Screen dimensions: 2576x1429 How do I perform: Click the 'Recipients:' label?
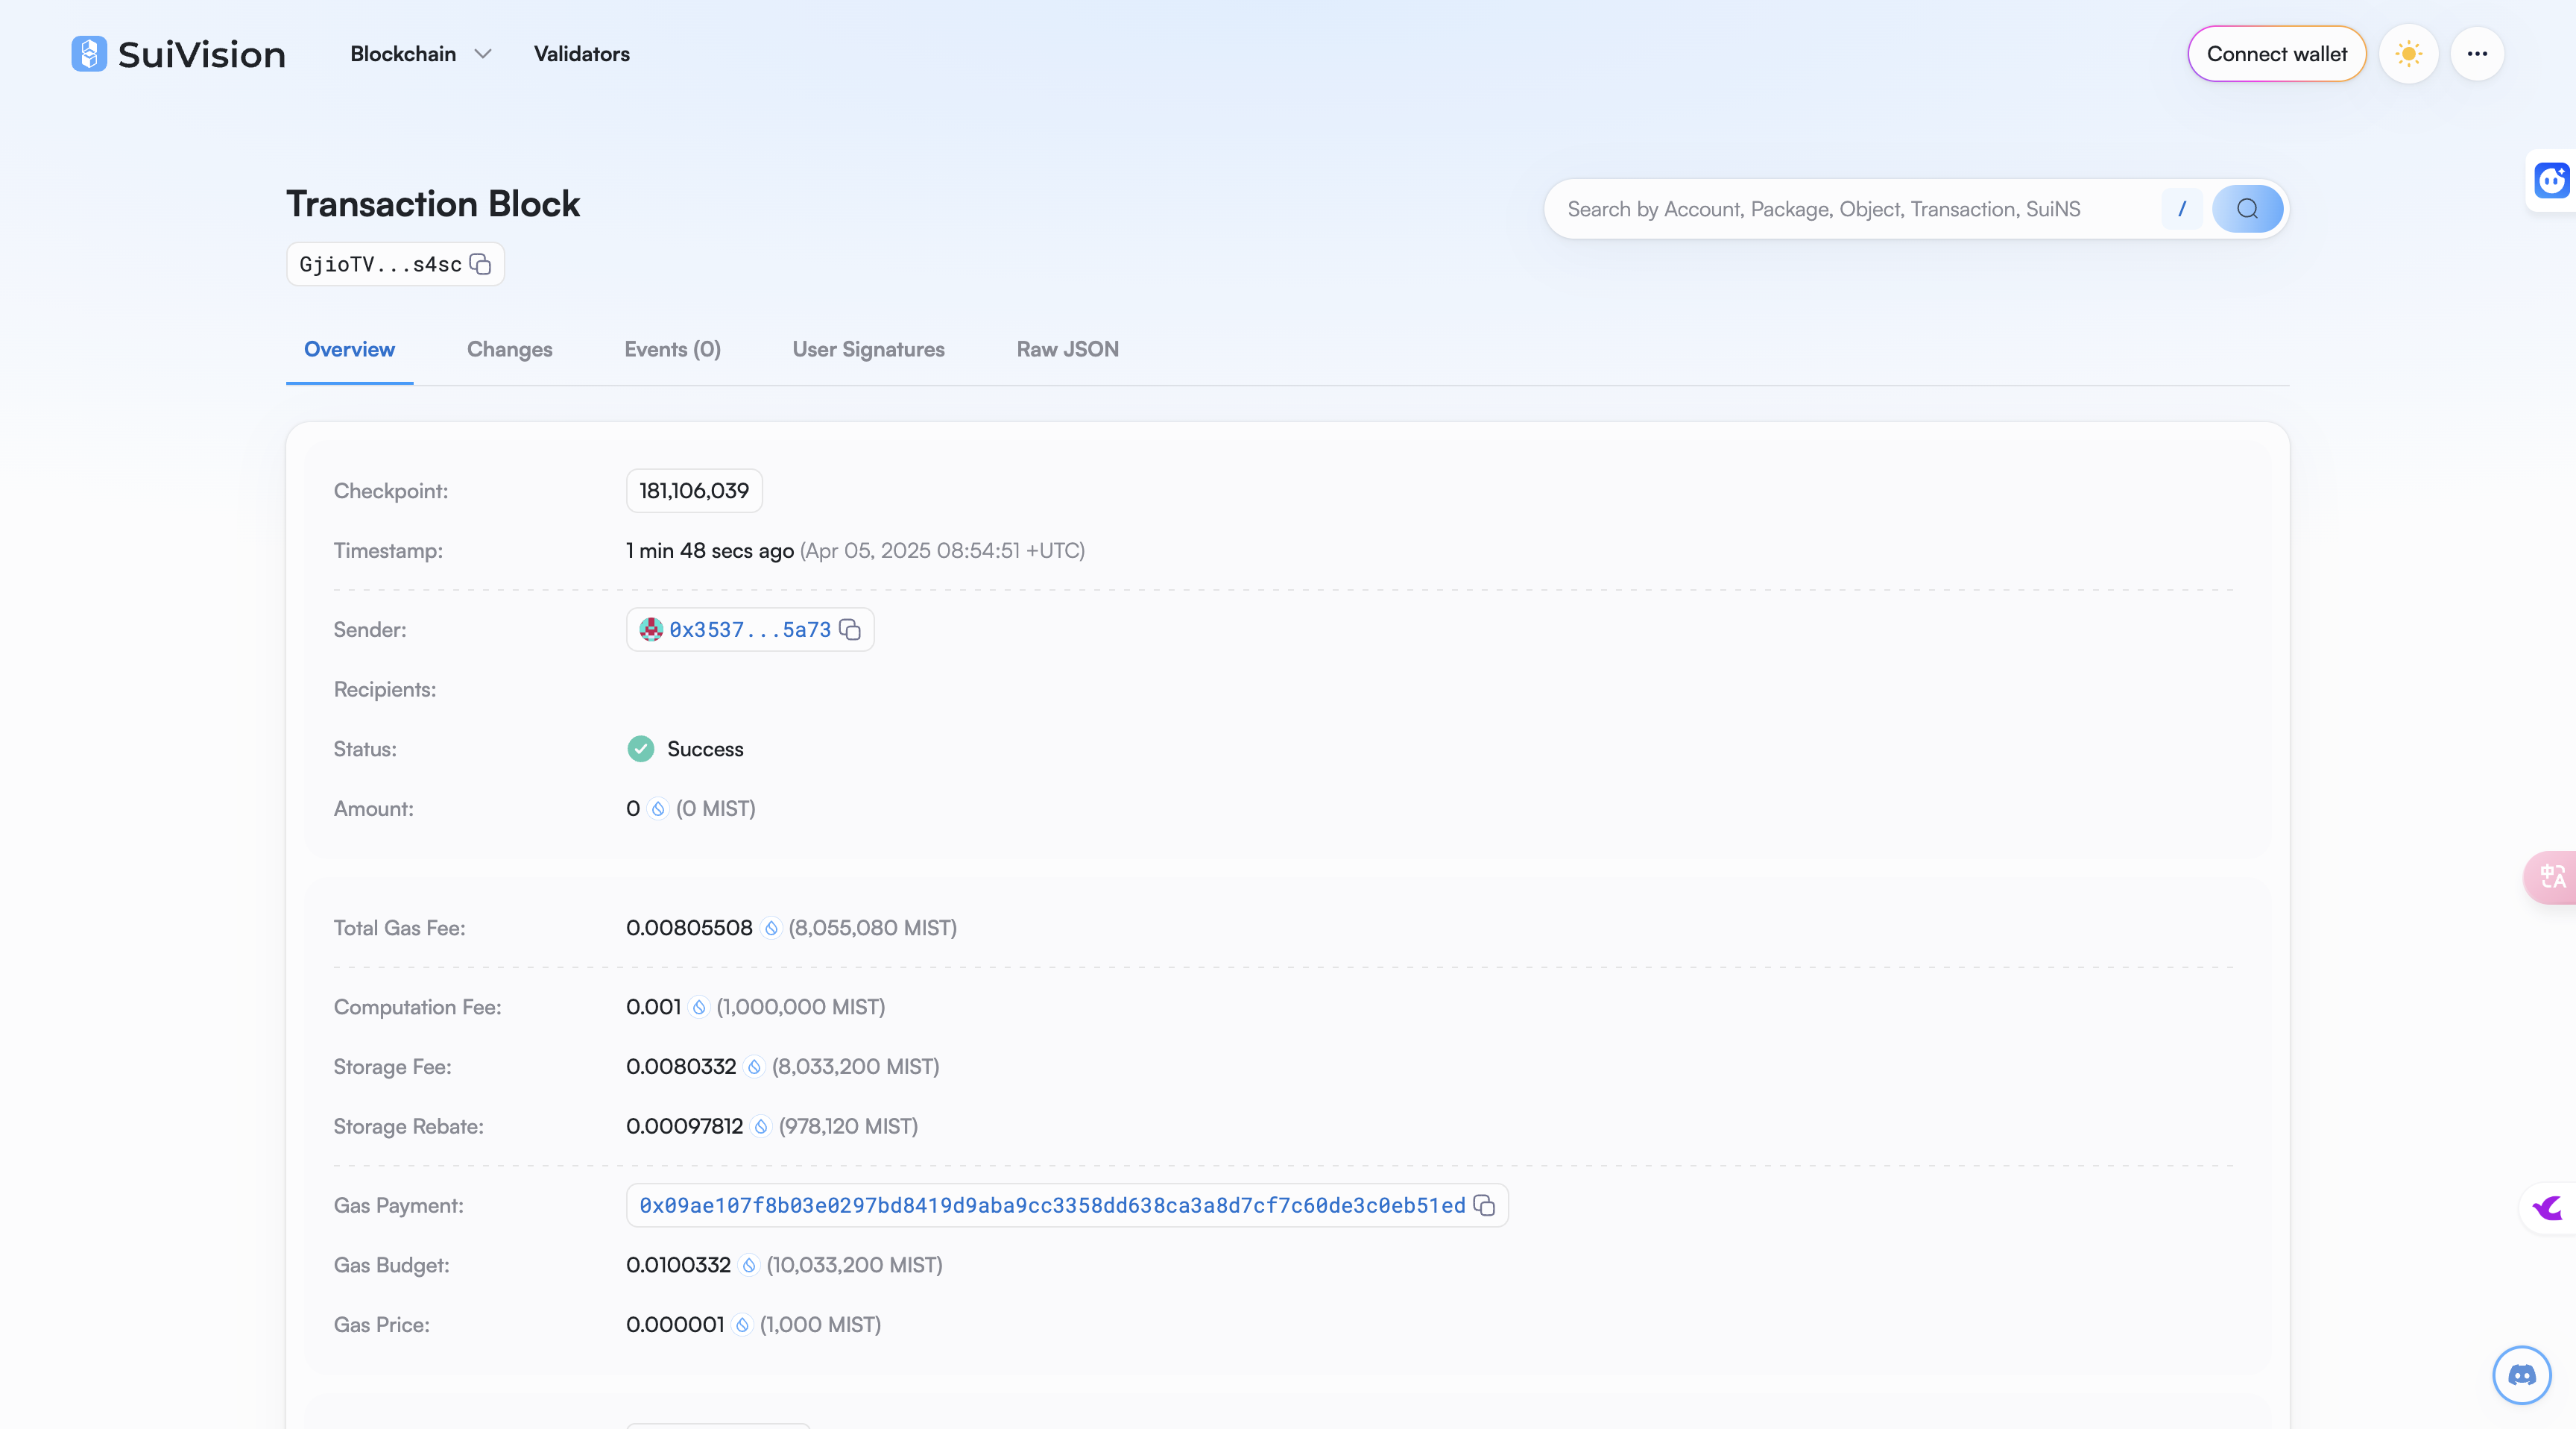click(385, 689)
